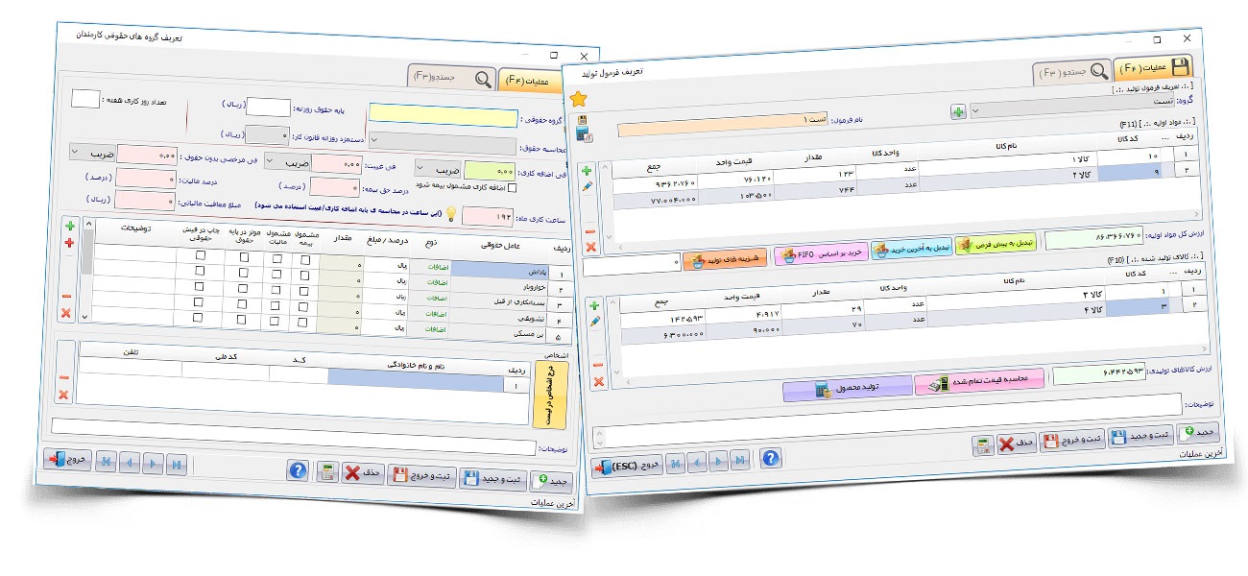Screen dimensions: 1248x576
Task: Edit the مواد اولیه row using the pencil icon
Action: 588,184
